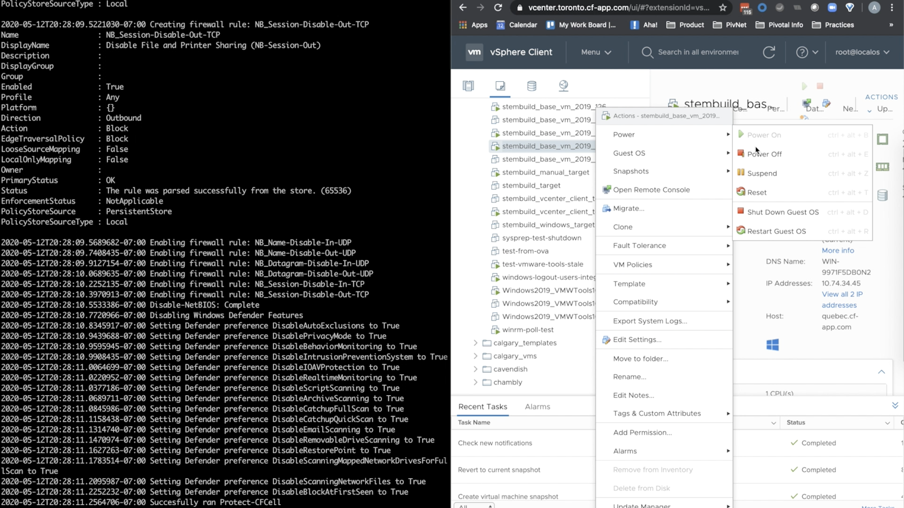The width and height of the screenshot is (904, 508).
Task: Expand the chambly folder
Action: point(475,382)
